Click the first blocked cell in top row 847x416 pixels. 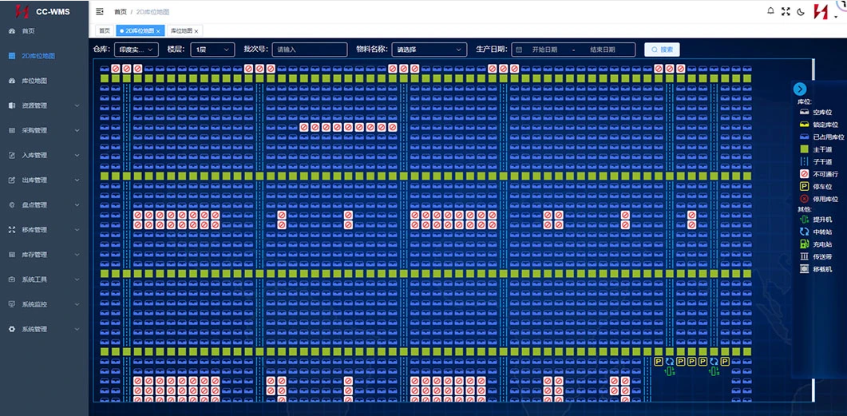click(116, 69)
